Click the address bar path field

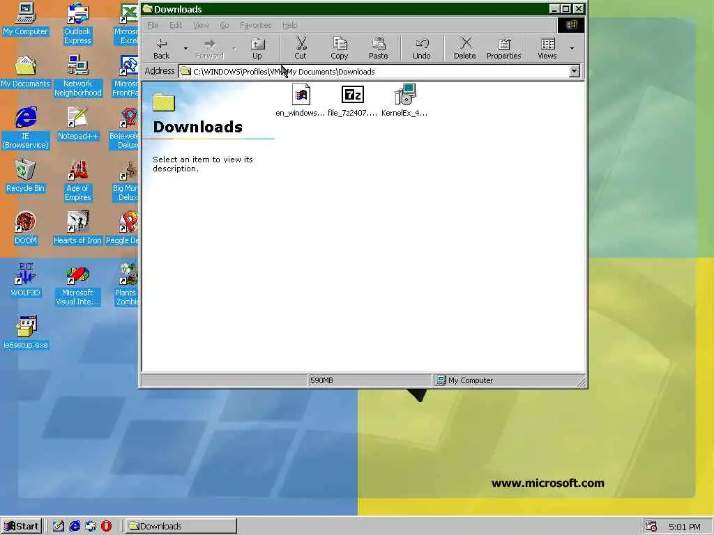(374, 72)
